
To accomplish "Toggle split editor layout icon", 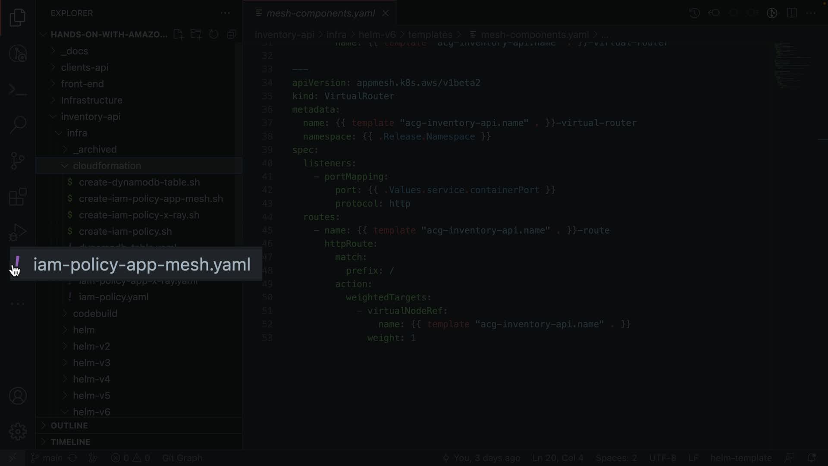I will click(792, 13).
